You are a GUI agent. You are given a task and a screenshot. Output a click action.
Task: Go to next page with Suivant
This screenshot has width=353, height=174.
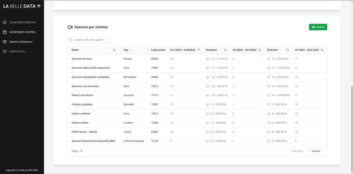[x=316, y=151]
